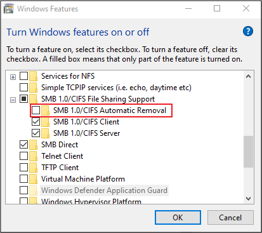Check Windows Defender Application Guard checkbox
Viewport: 262px width, 233px height.
(x=23, y=190)
